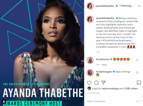
Task: Like thuliphongolo's comment with the heart
Action: click(137, 73)
